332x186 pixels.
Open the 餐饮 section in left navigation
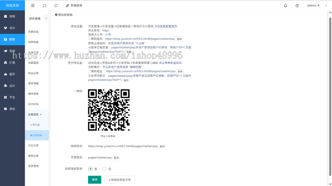coord(12,74)
